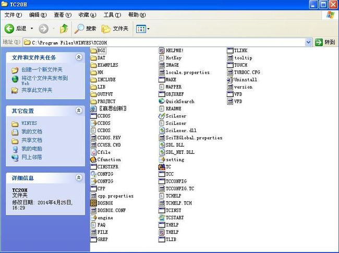The height and width of the screenshot is (253, 339).
Task: Select the SDL.DLL file icon
Action: pyautogui.click(x=162, y=145)
